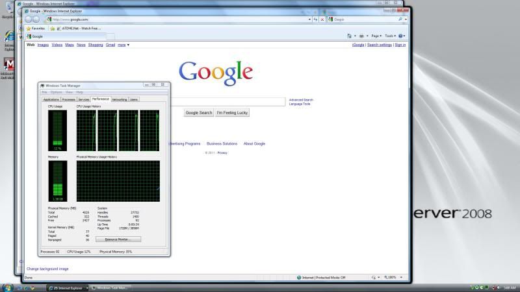The height and width of the screenshot is (292, 520).
Task: Click the system clock in the taskbar
Action: 510,287
